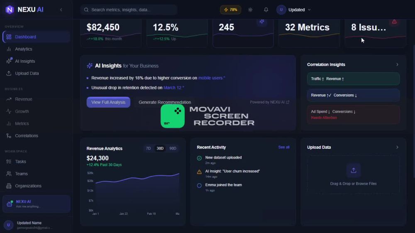Collapse the sidebar with the chevron
This screenshot has height=233, width=415.
point(61,10)
